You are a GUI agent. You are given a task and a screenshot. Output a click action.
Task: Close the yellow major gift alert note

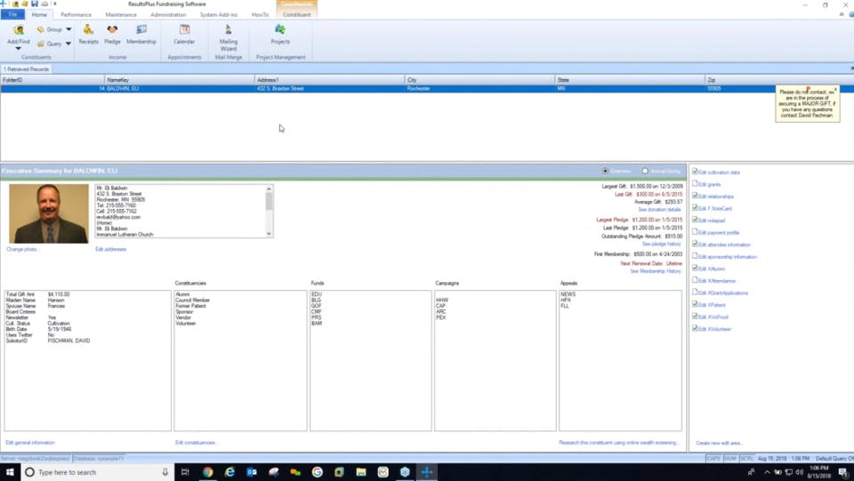835,88
